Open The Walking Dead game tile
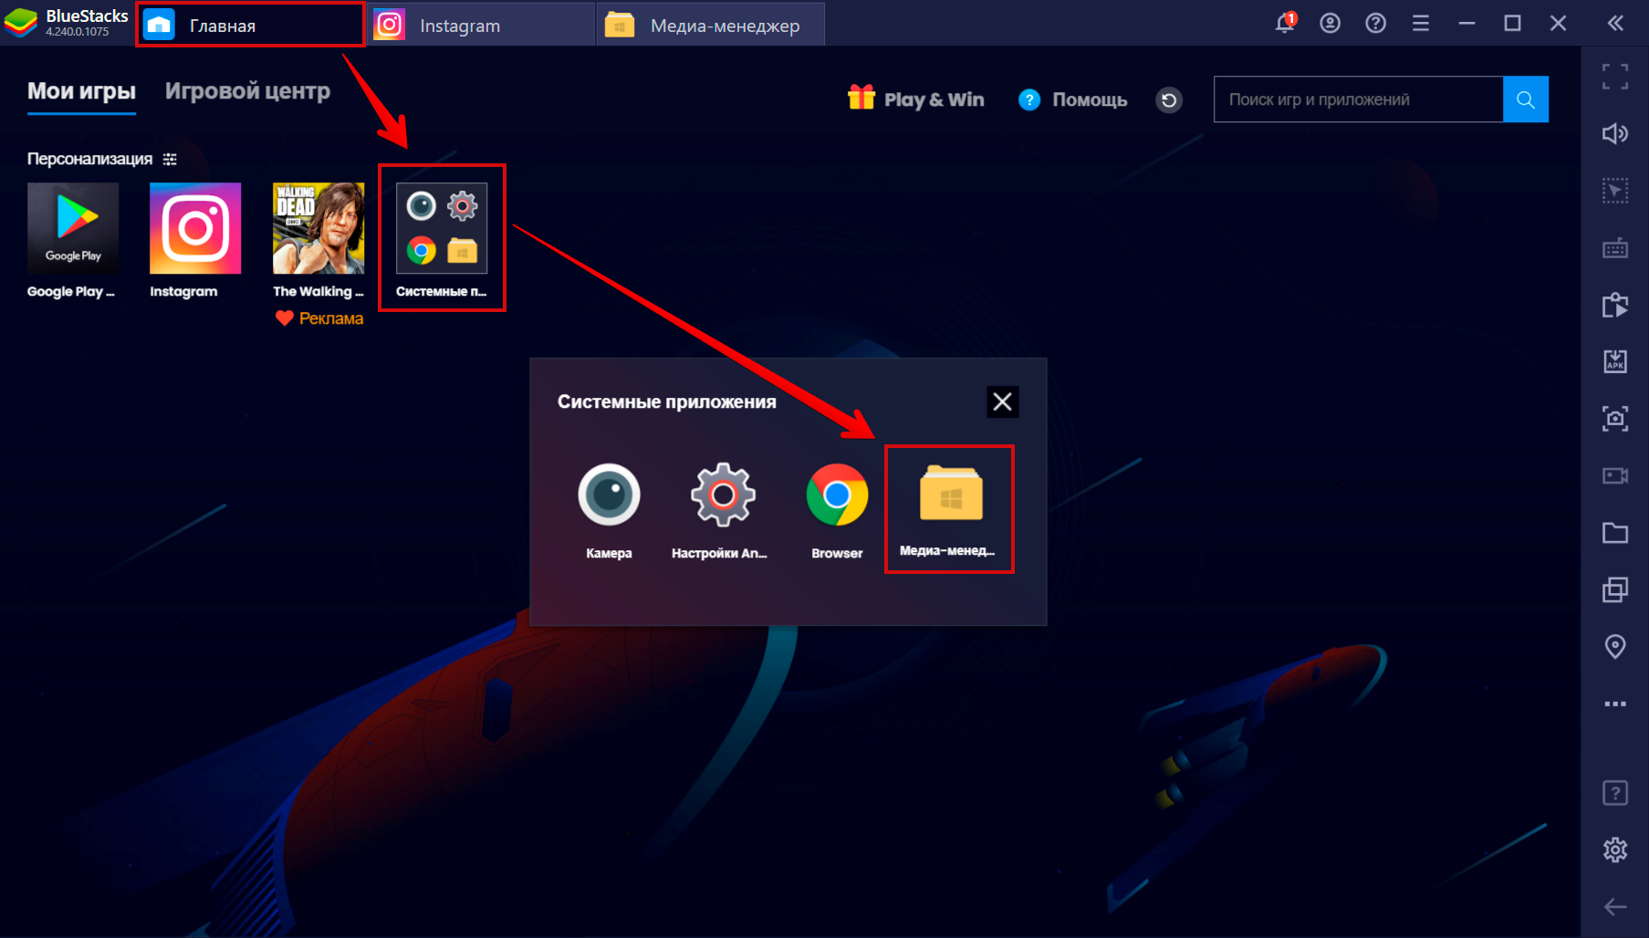Viewport: 1649px width, 938px height. 318,228
